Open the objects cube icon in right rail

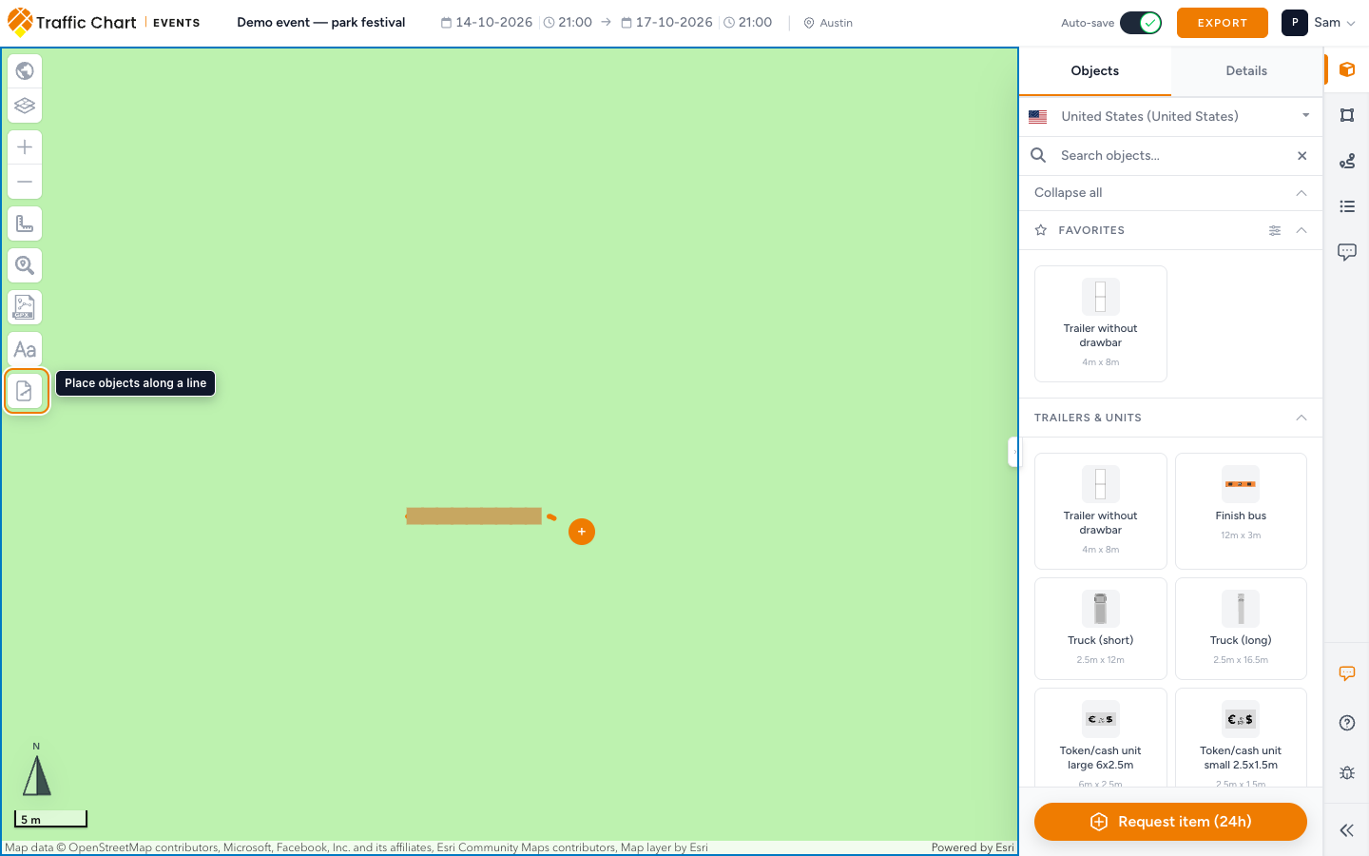pos(1347,69)
